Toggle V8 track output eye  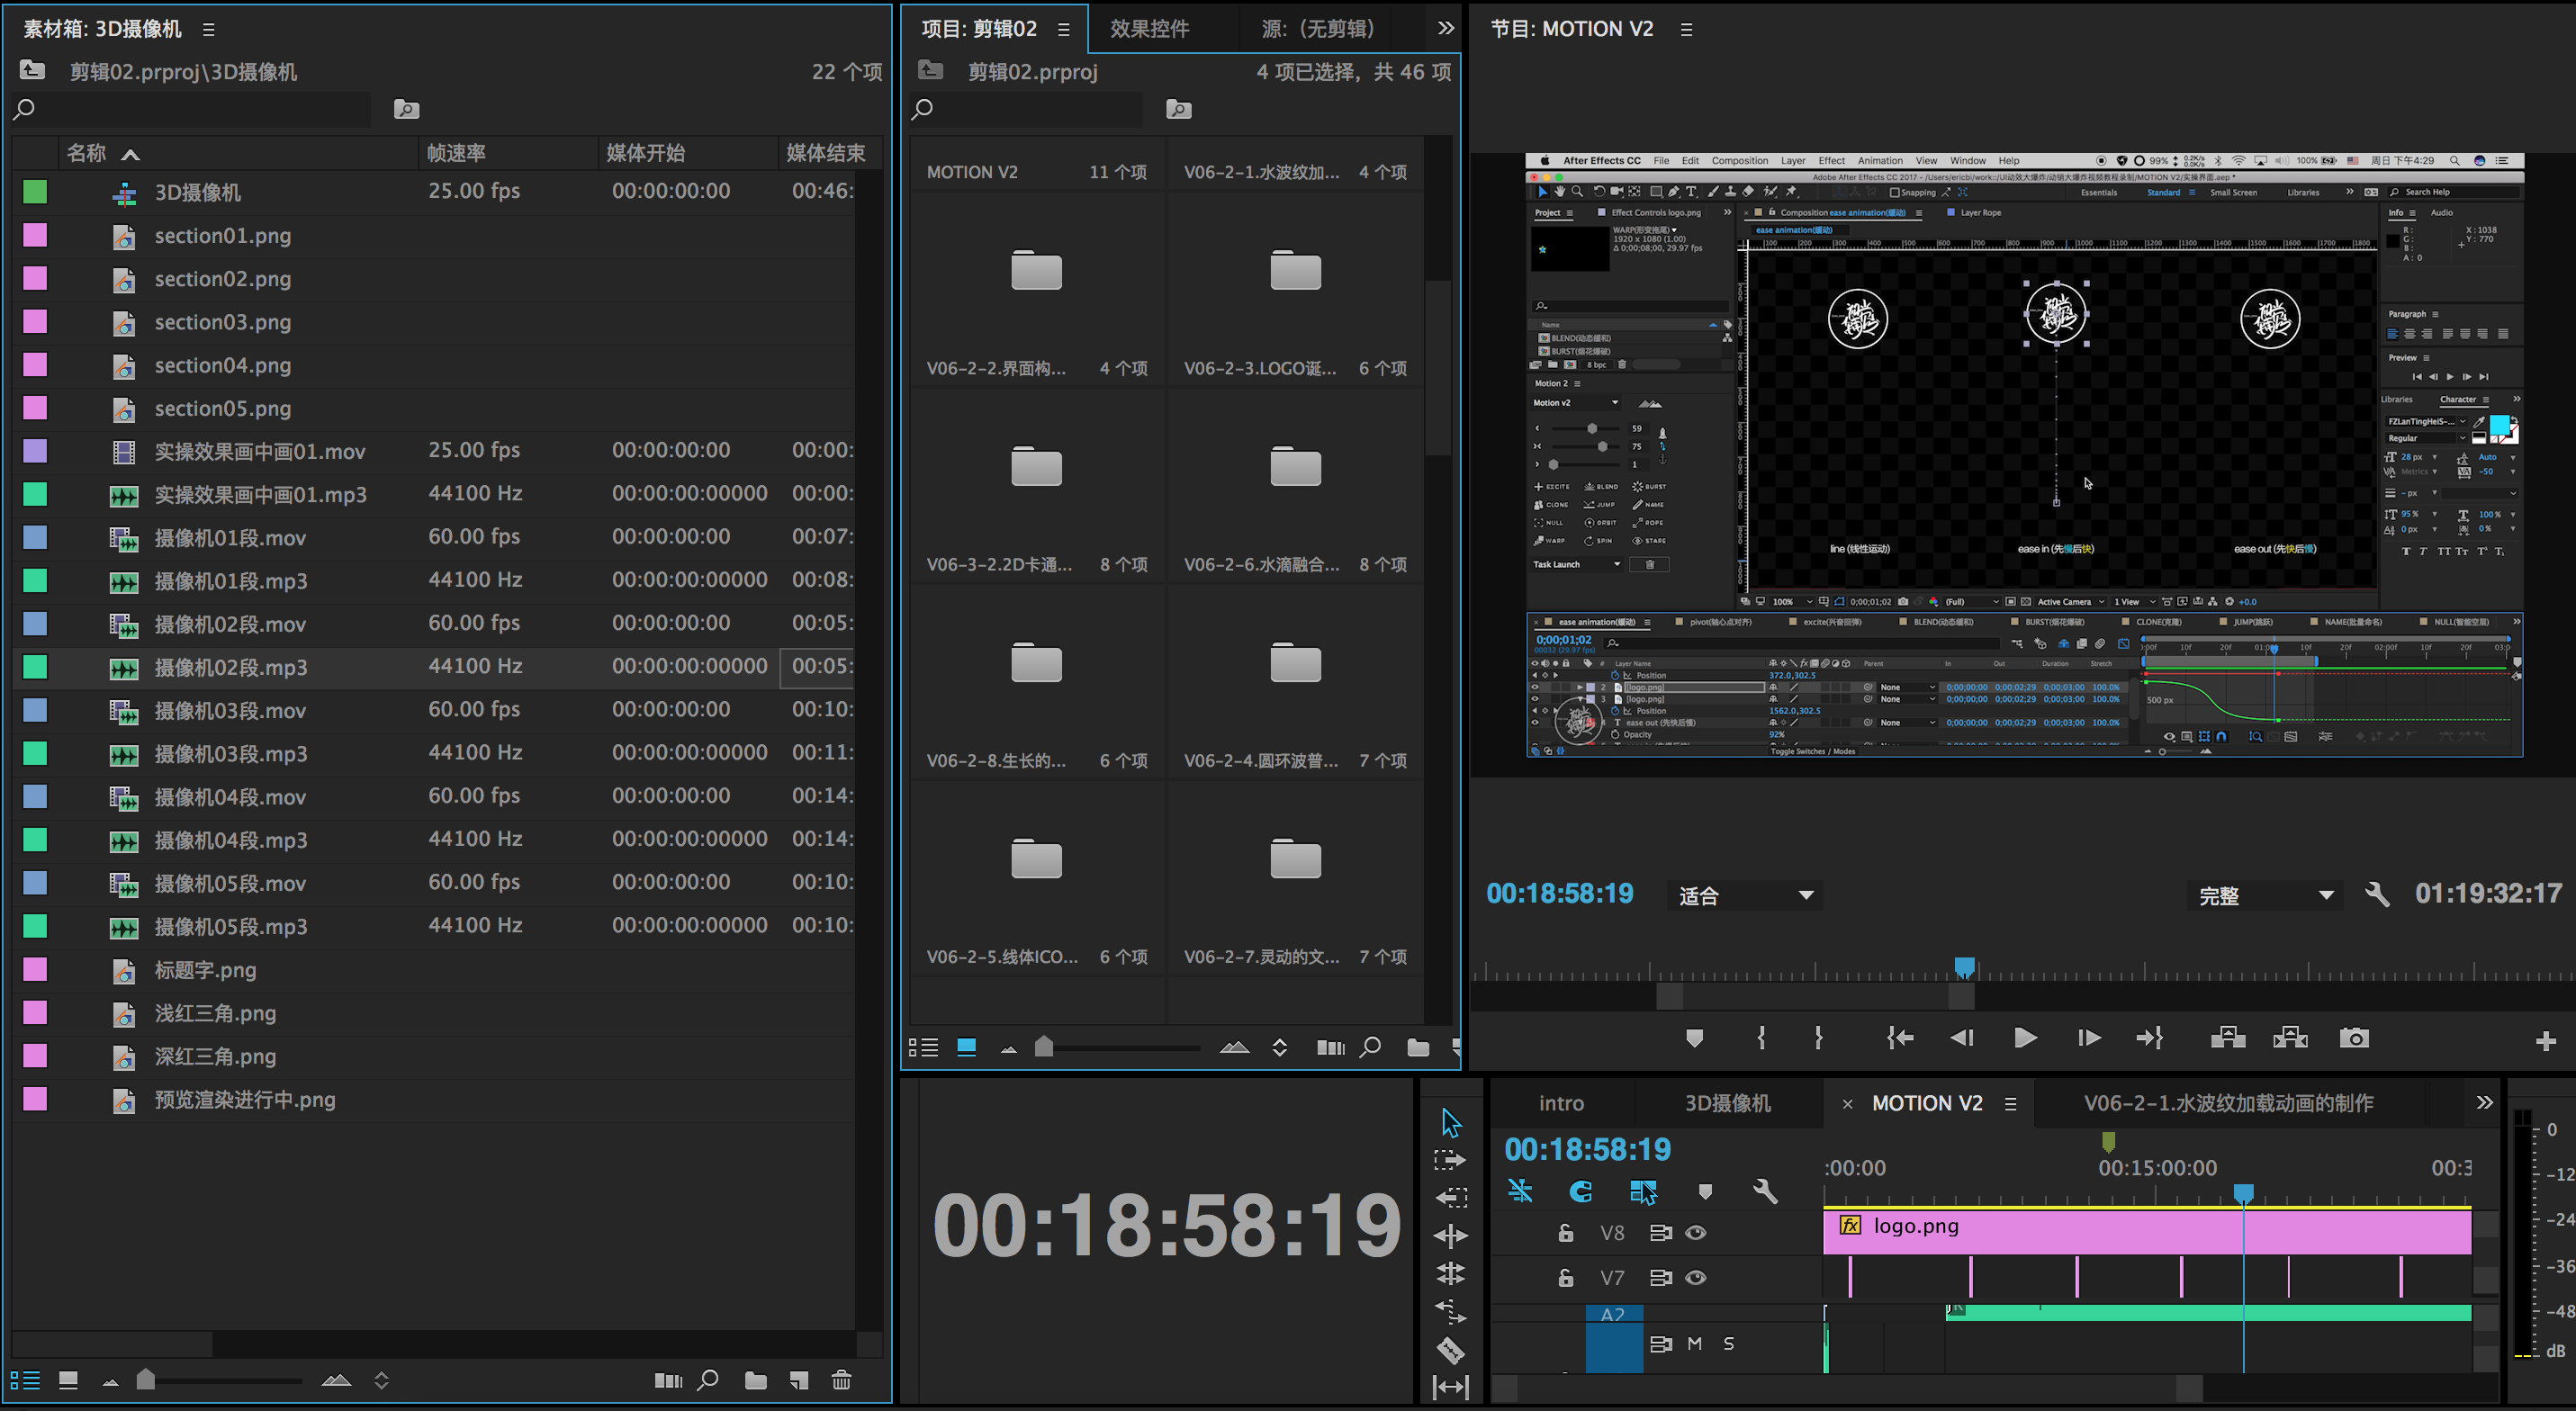click(x=1696, y=1233)
